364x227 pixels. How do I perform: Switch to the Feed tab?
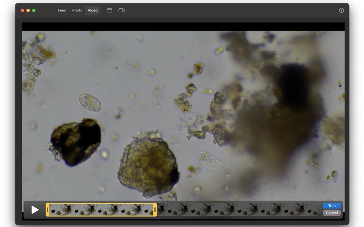(62, 10)
